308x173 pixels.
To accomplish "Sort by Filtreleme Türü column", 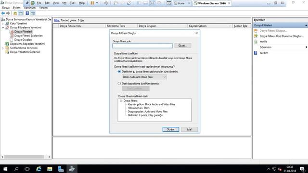I will click(121, 26).
